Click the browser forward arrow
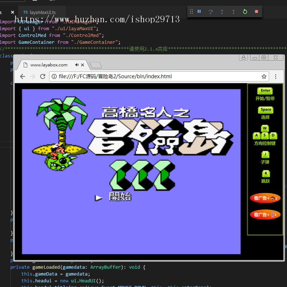 tap(32, 76)
